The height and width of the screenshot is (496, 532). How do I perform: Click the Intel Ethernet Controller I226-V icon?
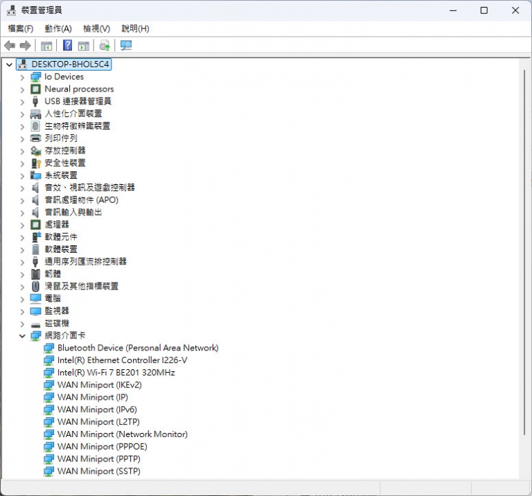[x=49, y=360]
